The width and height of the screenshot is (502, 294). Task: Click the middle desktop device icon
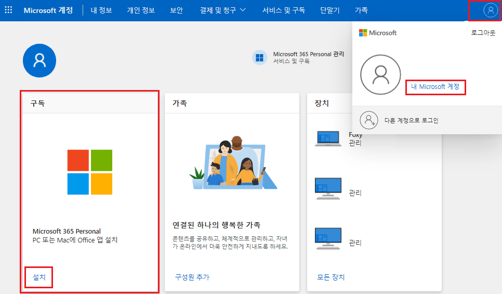(328, 189)
